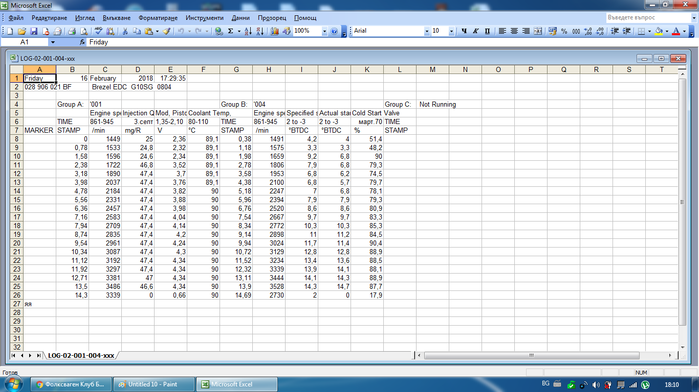Switch to Untitled 10 - Paint in taskbar
This screenshot has height=392, width=699.
(x=153, y=384)
